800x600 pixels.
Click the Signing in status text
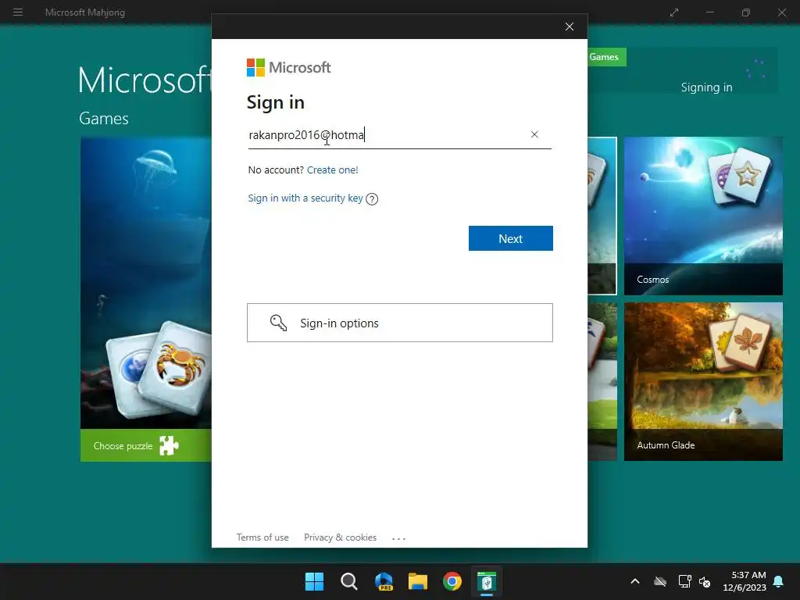(706, 87)
